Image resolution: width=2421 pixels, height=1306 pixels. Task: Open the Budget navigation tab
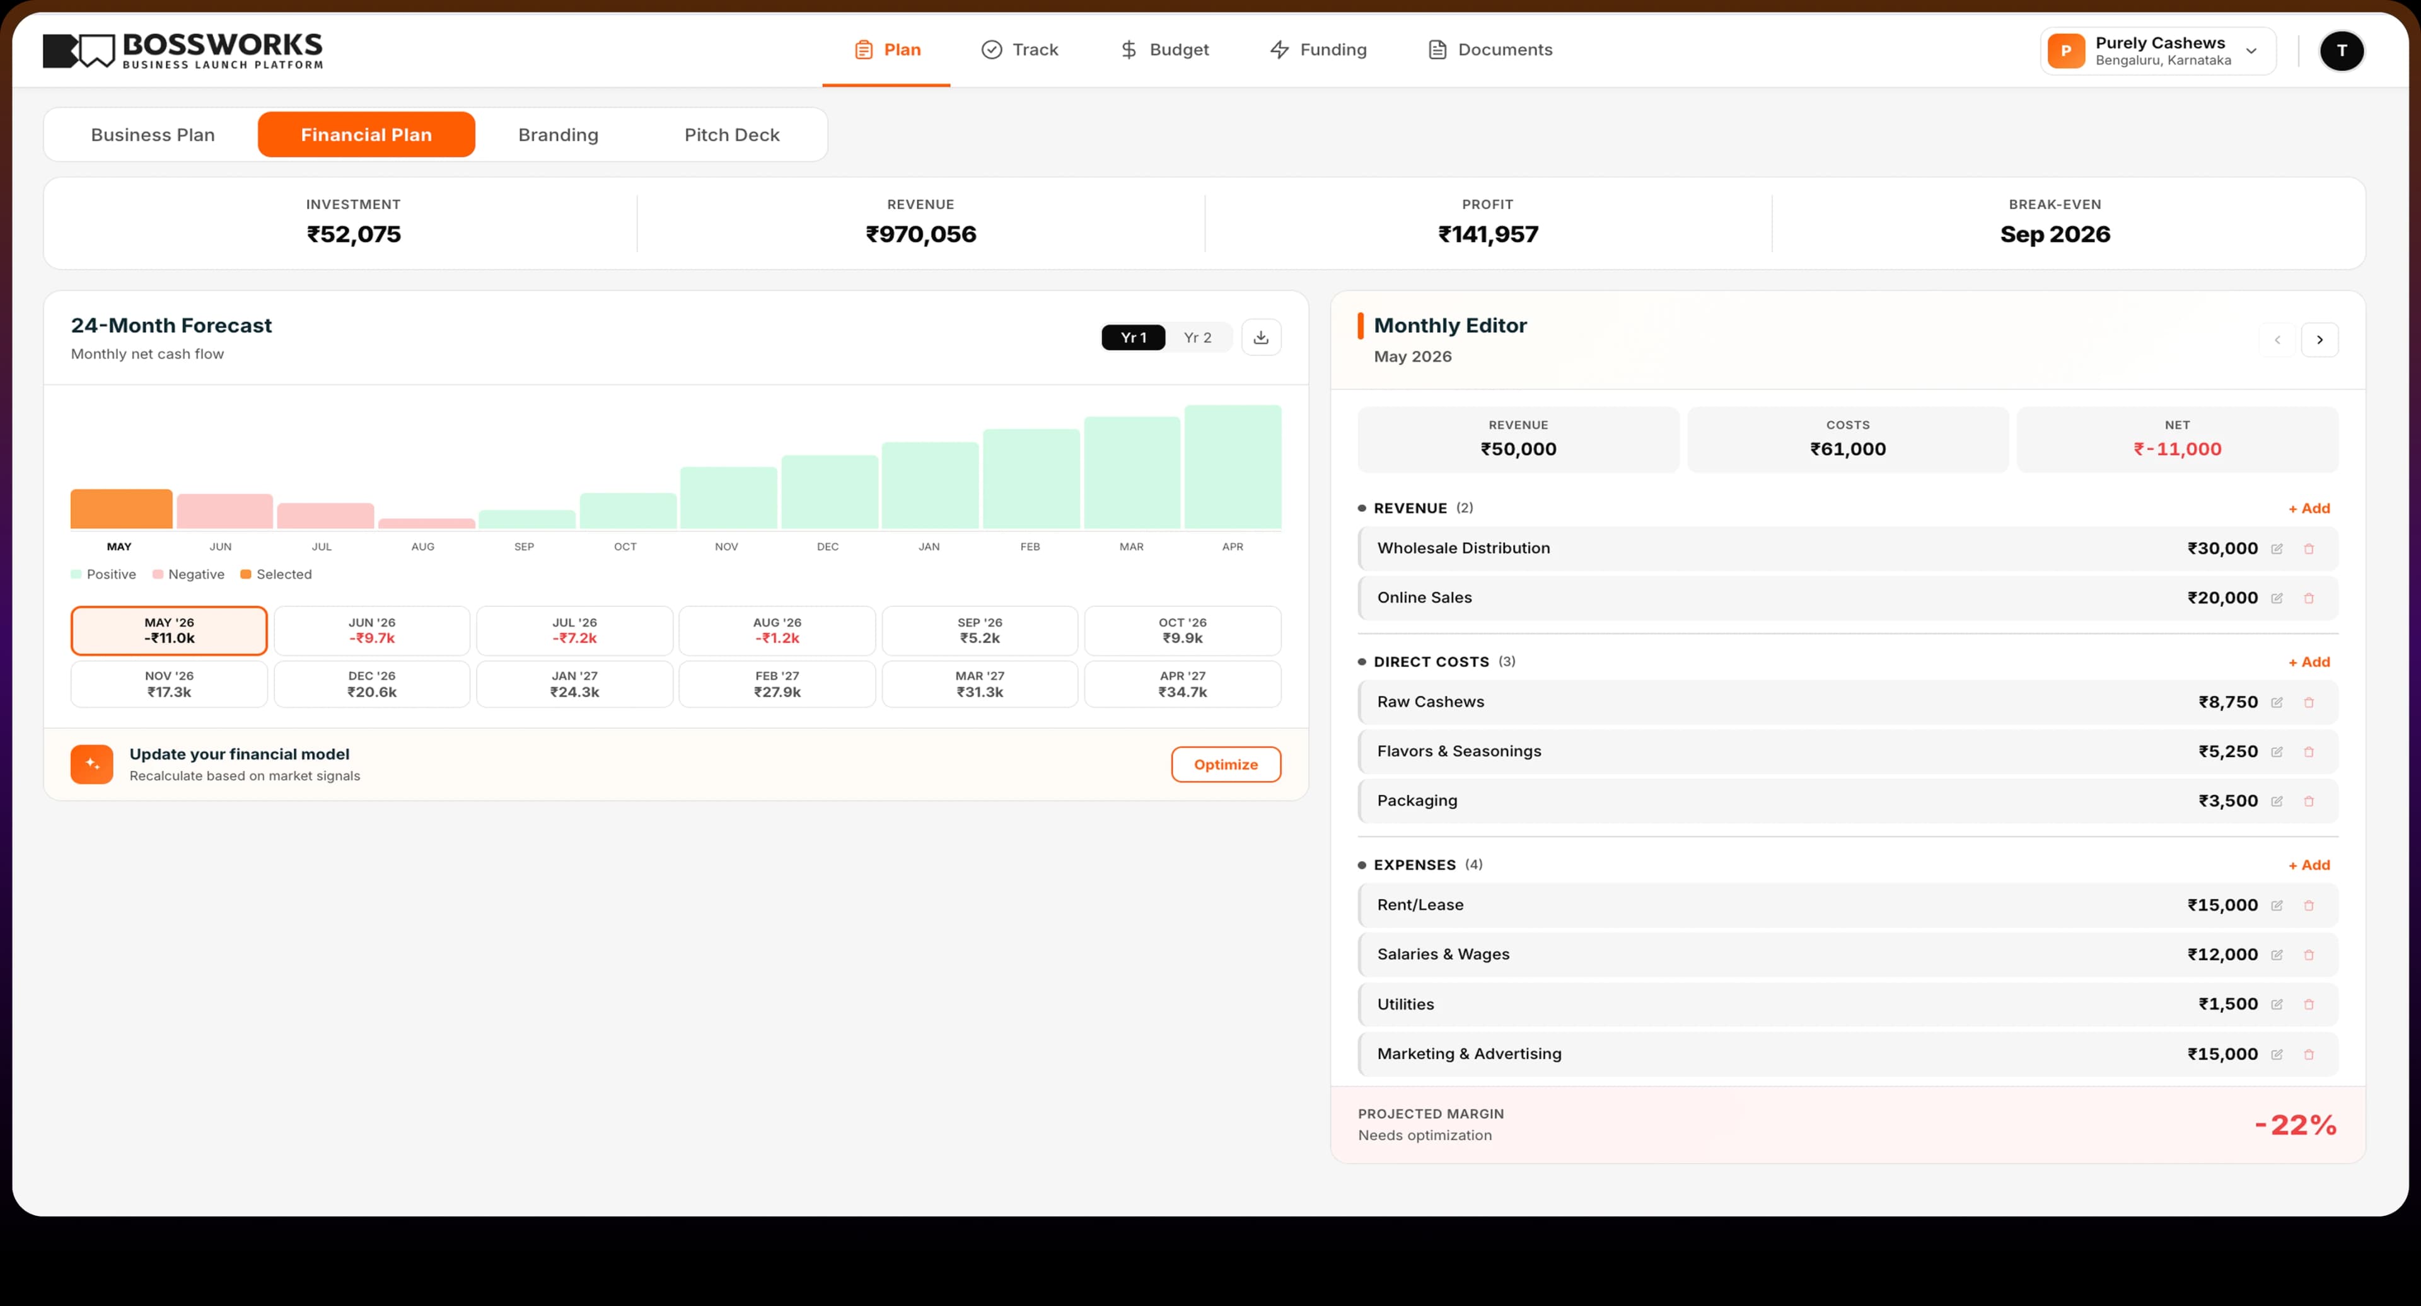tap(1164, 50)
